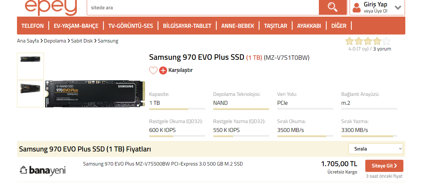
Task: Go to Depolama breadcrumb link
Action: [x=55, y=41]
